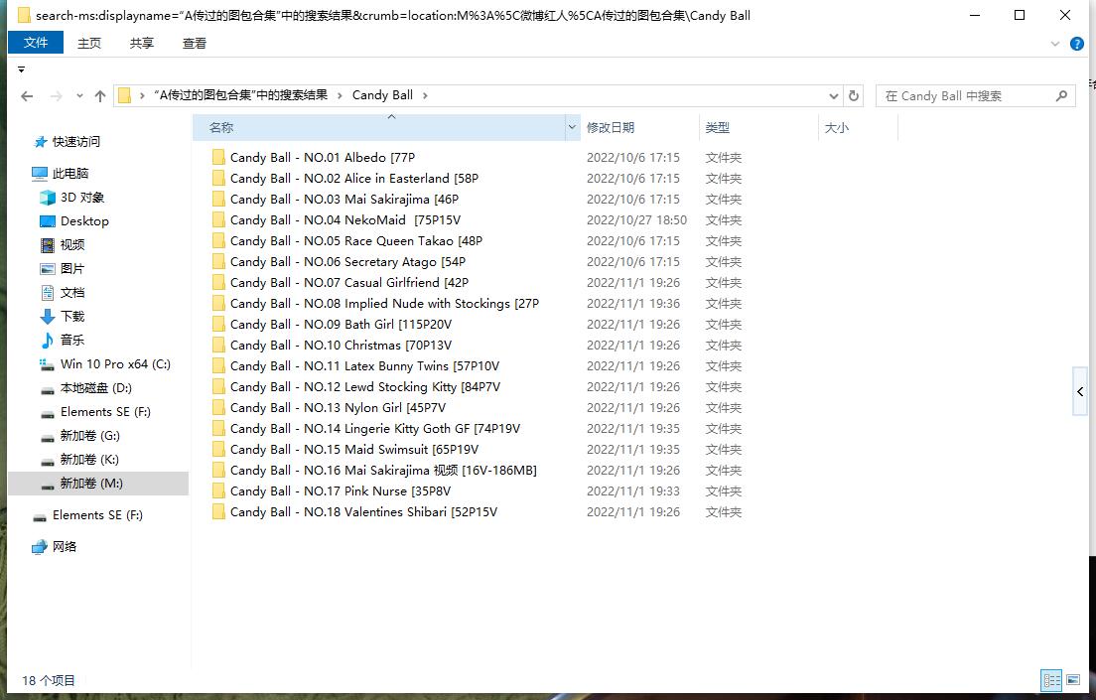Switch to large thumbnails view icon
The width and height of the screenshot is (1096, 700).
(x=1073, y=680)
